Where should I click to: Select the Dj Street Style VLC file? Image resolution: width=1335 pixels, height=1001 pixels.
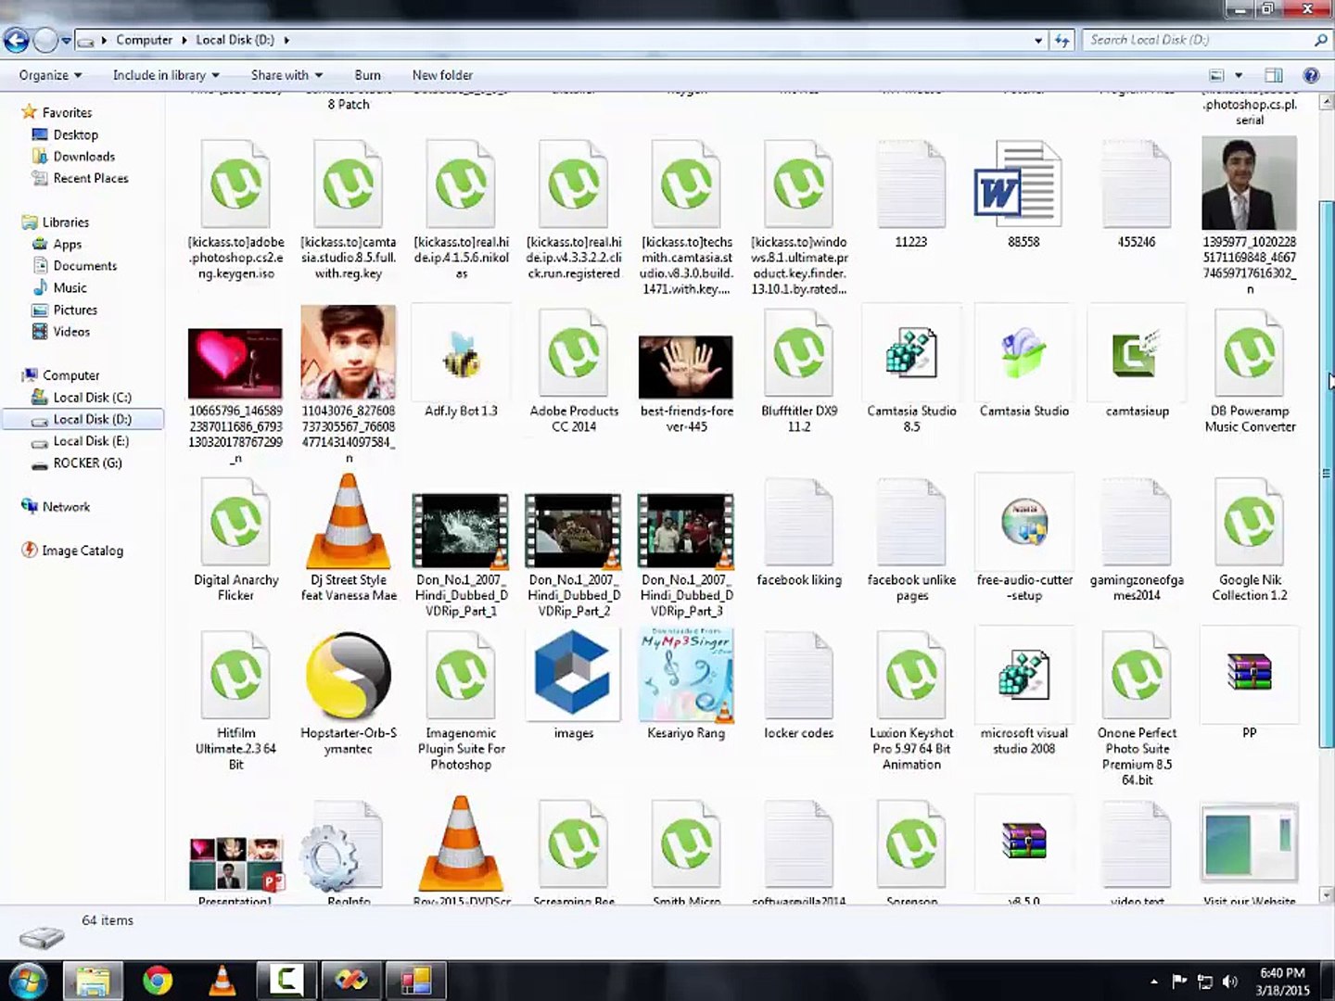[349, 519]
